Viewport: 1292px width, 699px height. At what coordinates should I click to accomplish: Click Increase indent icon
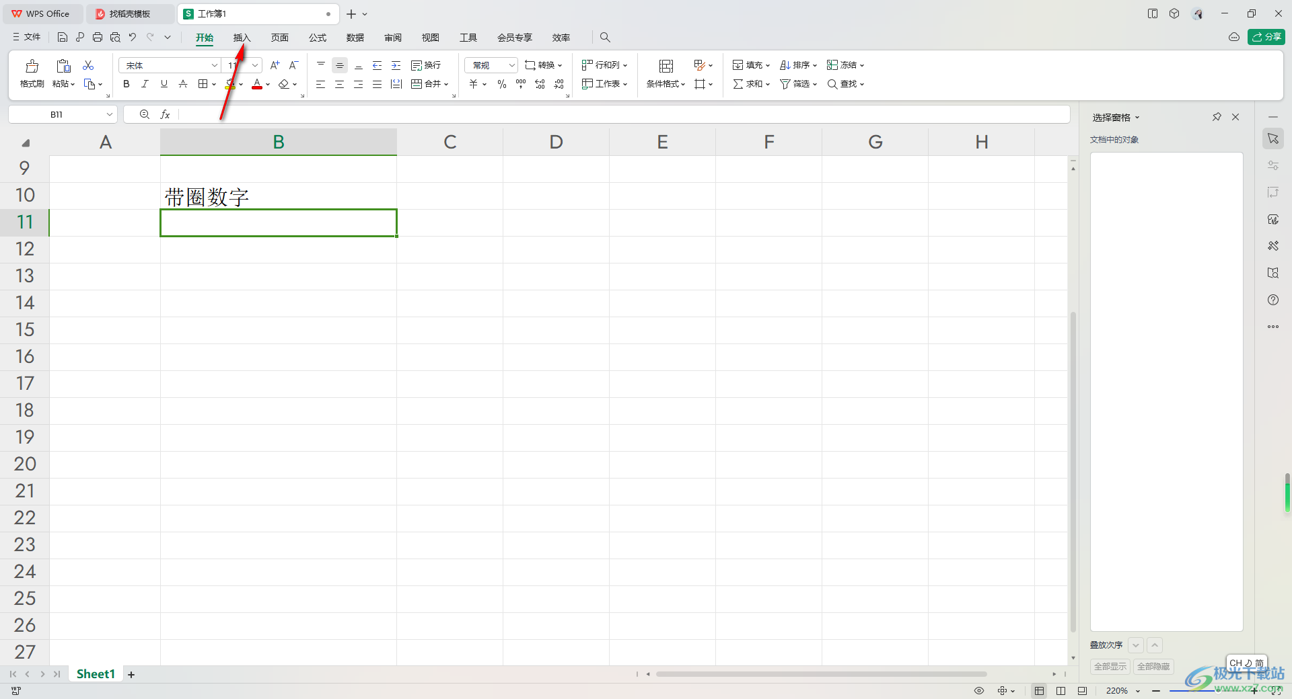click(396, 65)
